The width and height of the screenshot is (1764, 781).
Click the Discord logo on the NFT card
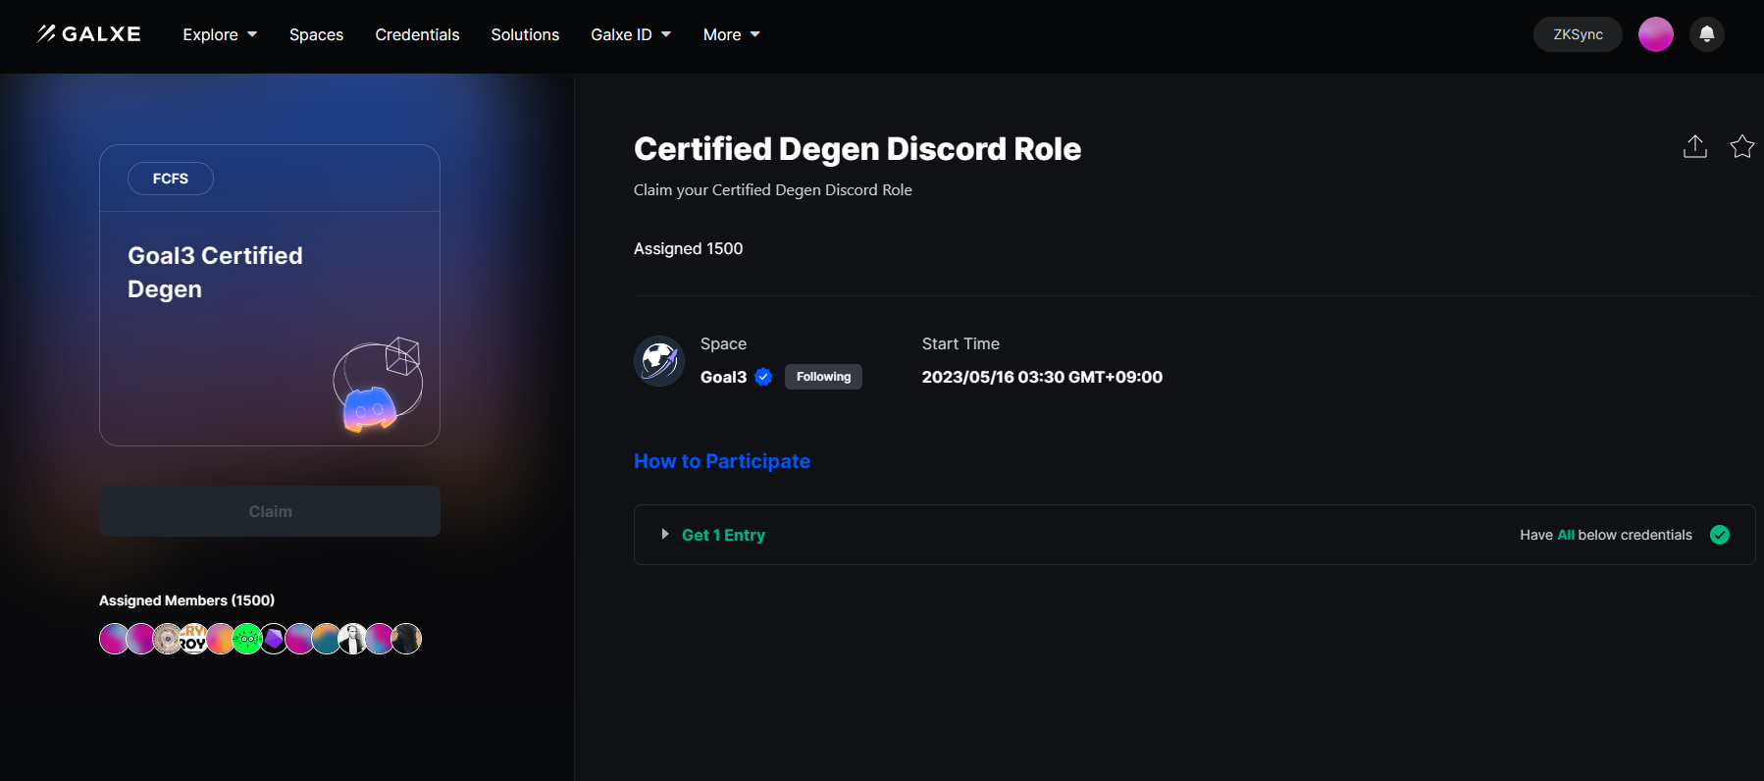[x=369, y=409]
